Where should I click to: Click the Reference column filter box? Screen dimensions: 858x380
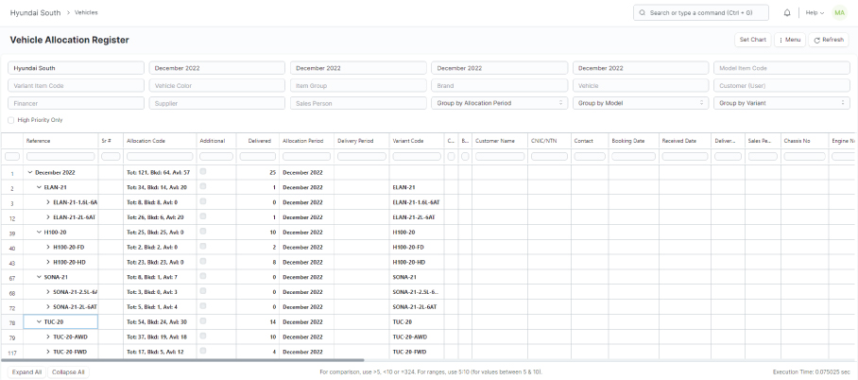pyautogui.click(x=60, y=157)
